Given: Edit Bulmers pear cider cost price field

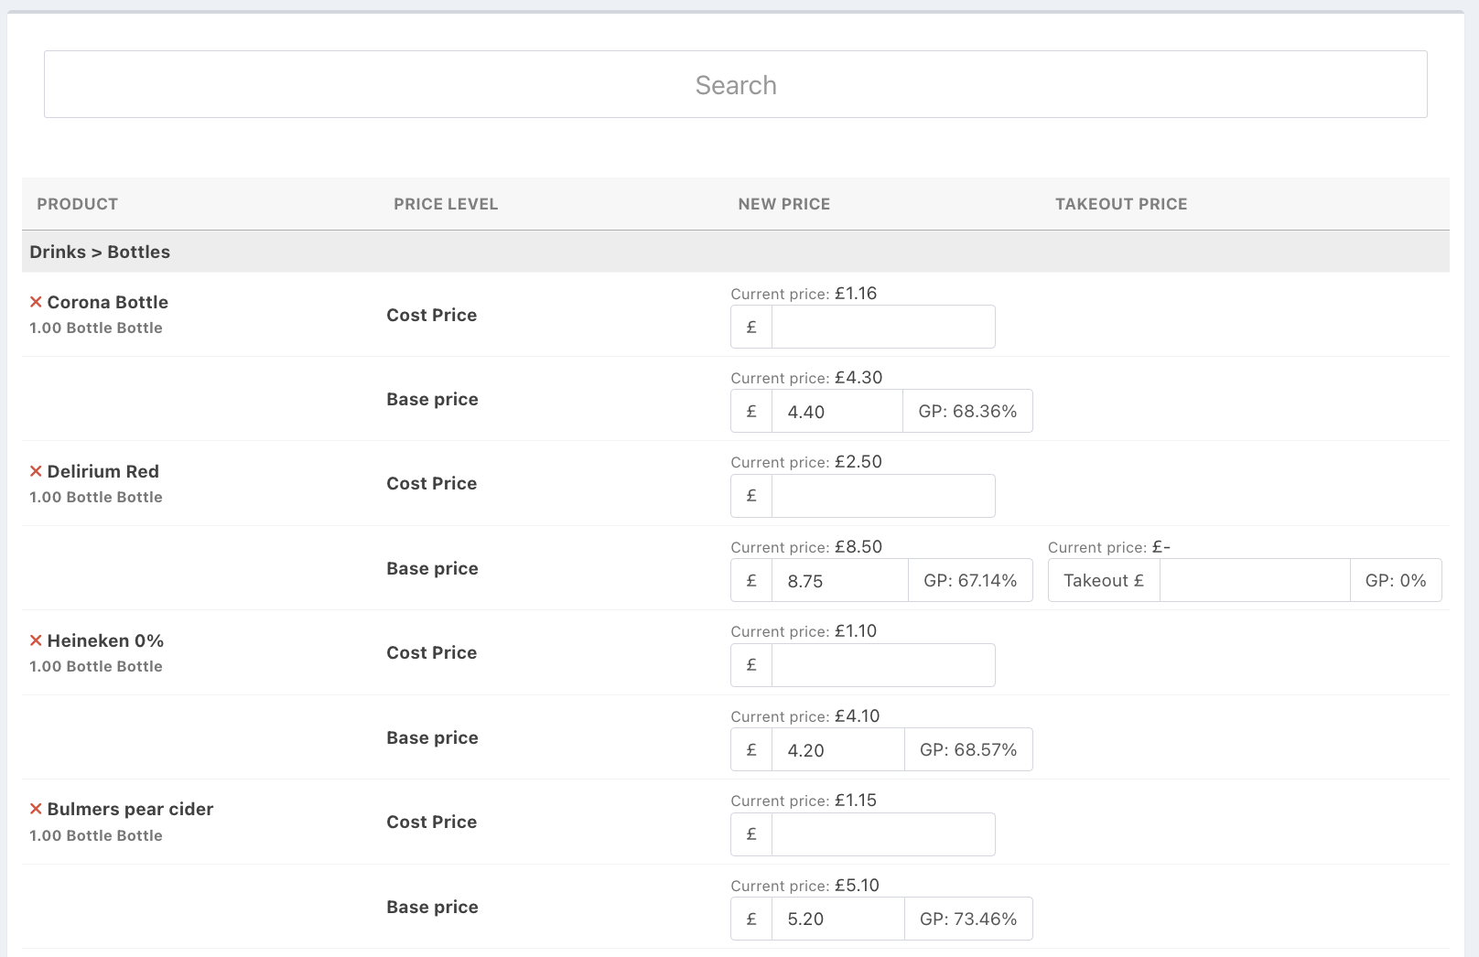Looking at the screenshot, I should tap(883, 834).
